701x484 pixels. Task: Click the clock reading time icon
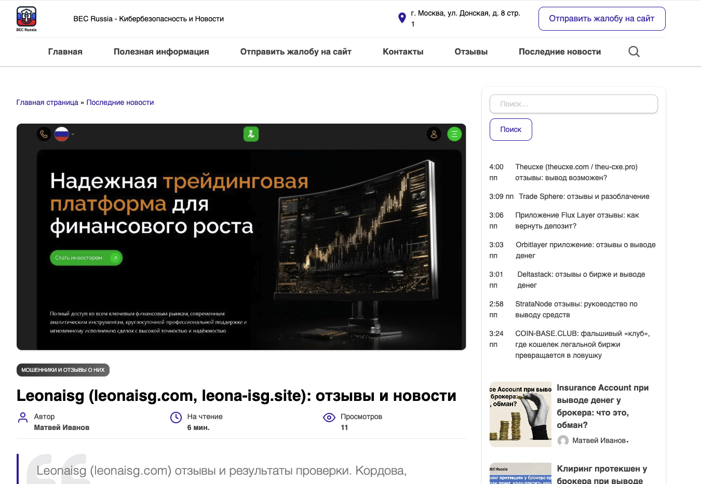coord(176,418)
